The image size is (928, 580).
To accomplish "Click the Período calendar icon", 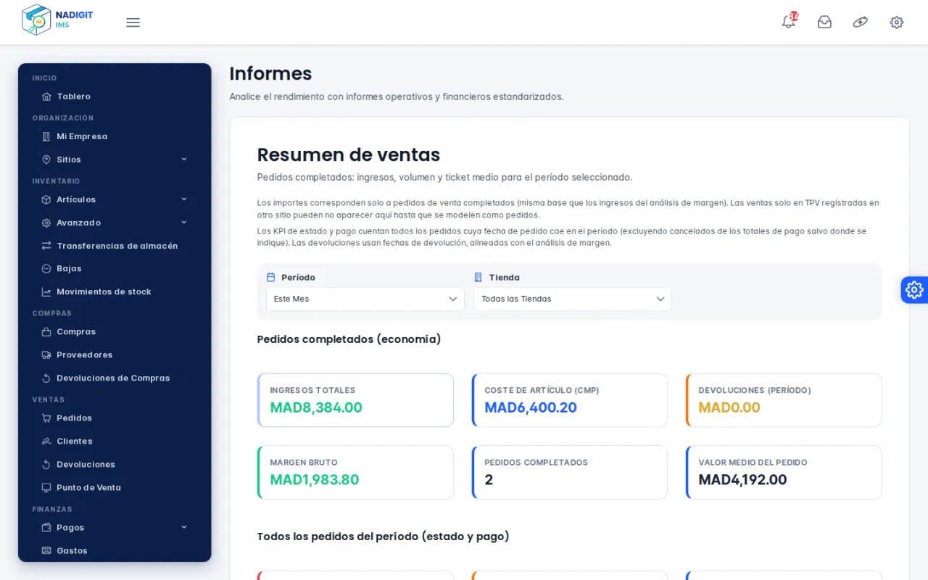I will pos(271,277).
